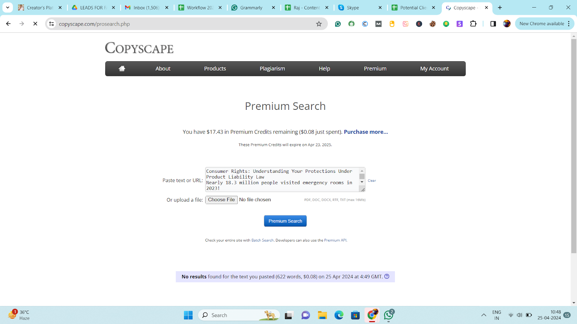Open WhatsApp from the taskbar

click(x=388, y=315)
